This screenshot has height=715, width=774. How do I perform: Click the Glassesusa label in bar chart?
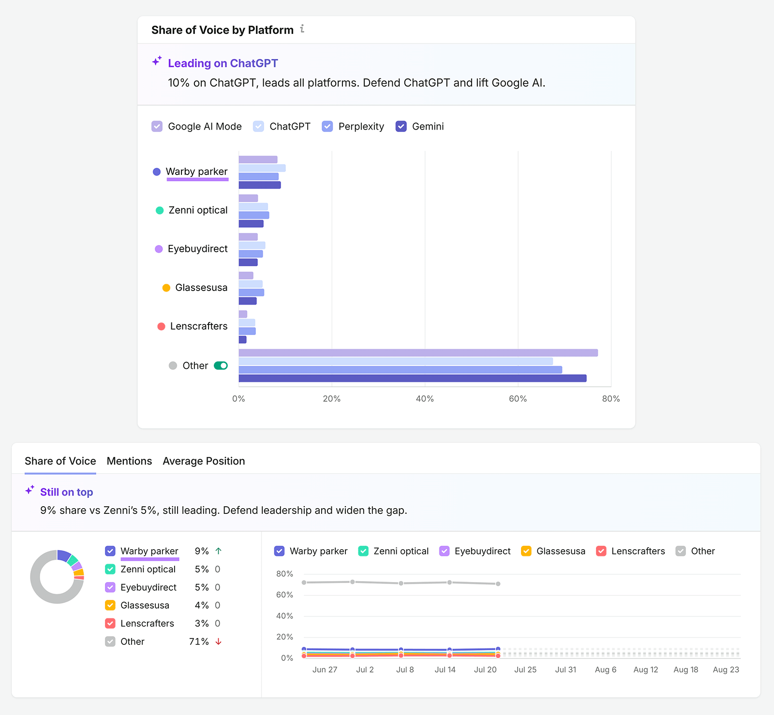tap(201, 288)
